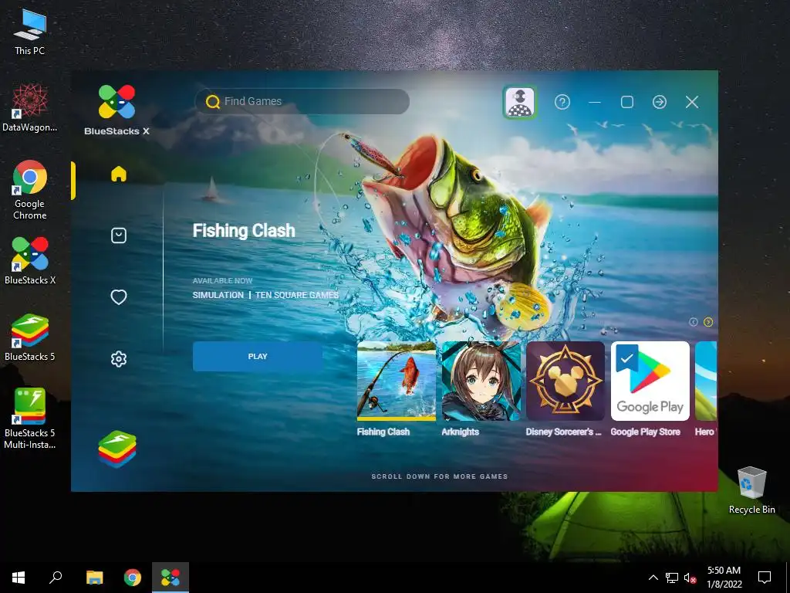790x593 pixels.
Task: Expand hidden system tray icons chevron
Action: (653, 578)
